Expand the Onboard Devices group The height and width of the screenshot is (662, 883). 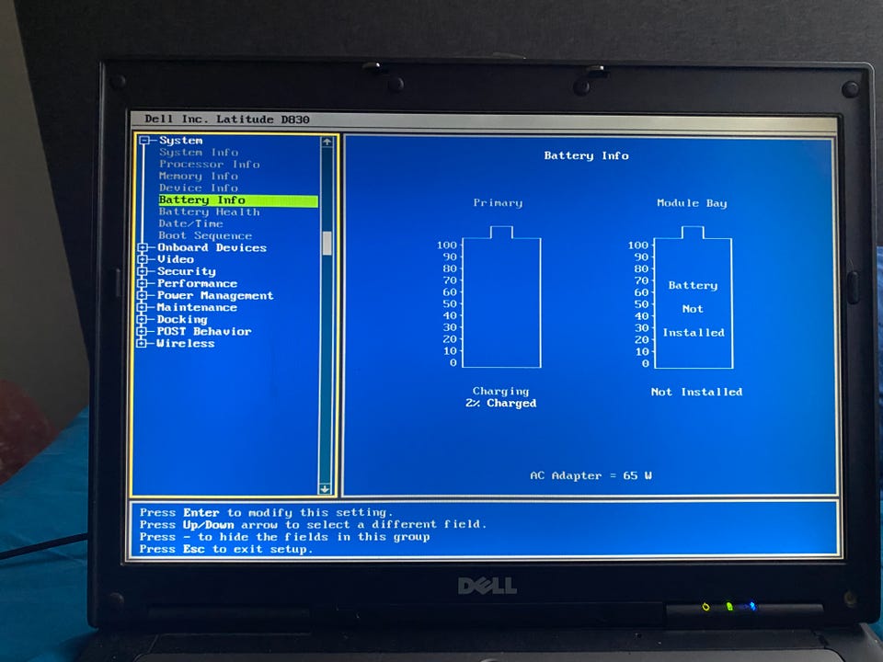143,247
